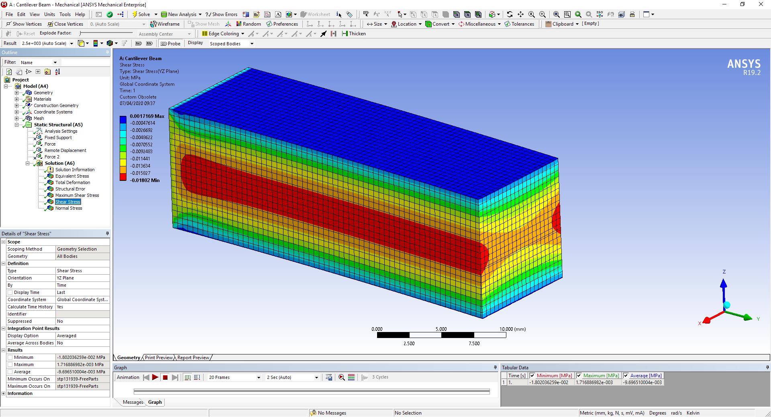Click the Body selection filter icon
771x417 pixels.
(446, 14)
